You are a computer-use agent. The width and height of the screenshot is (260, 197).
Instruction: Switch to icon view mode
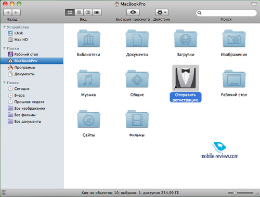point(70,12)
